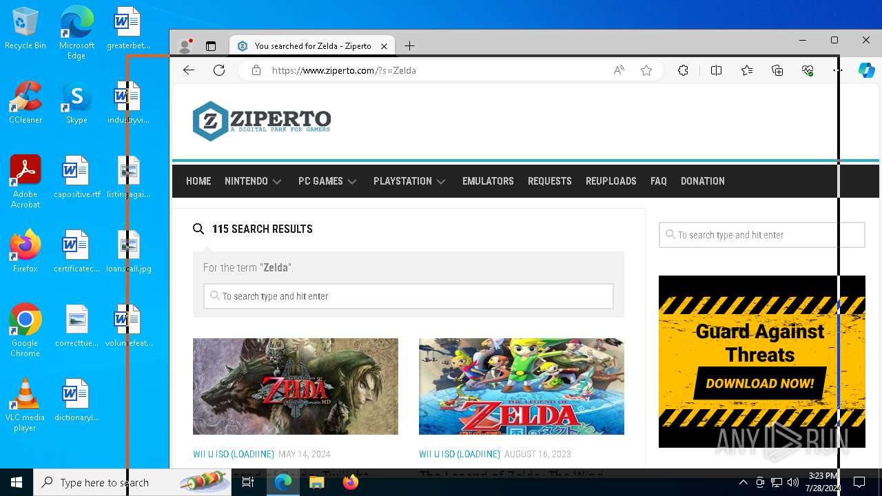Select Google Chrome desktop shortcut
This screenshot has height=496, width=882.
pyautogui.click(x=25, y=331)
